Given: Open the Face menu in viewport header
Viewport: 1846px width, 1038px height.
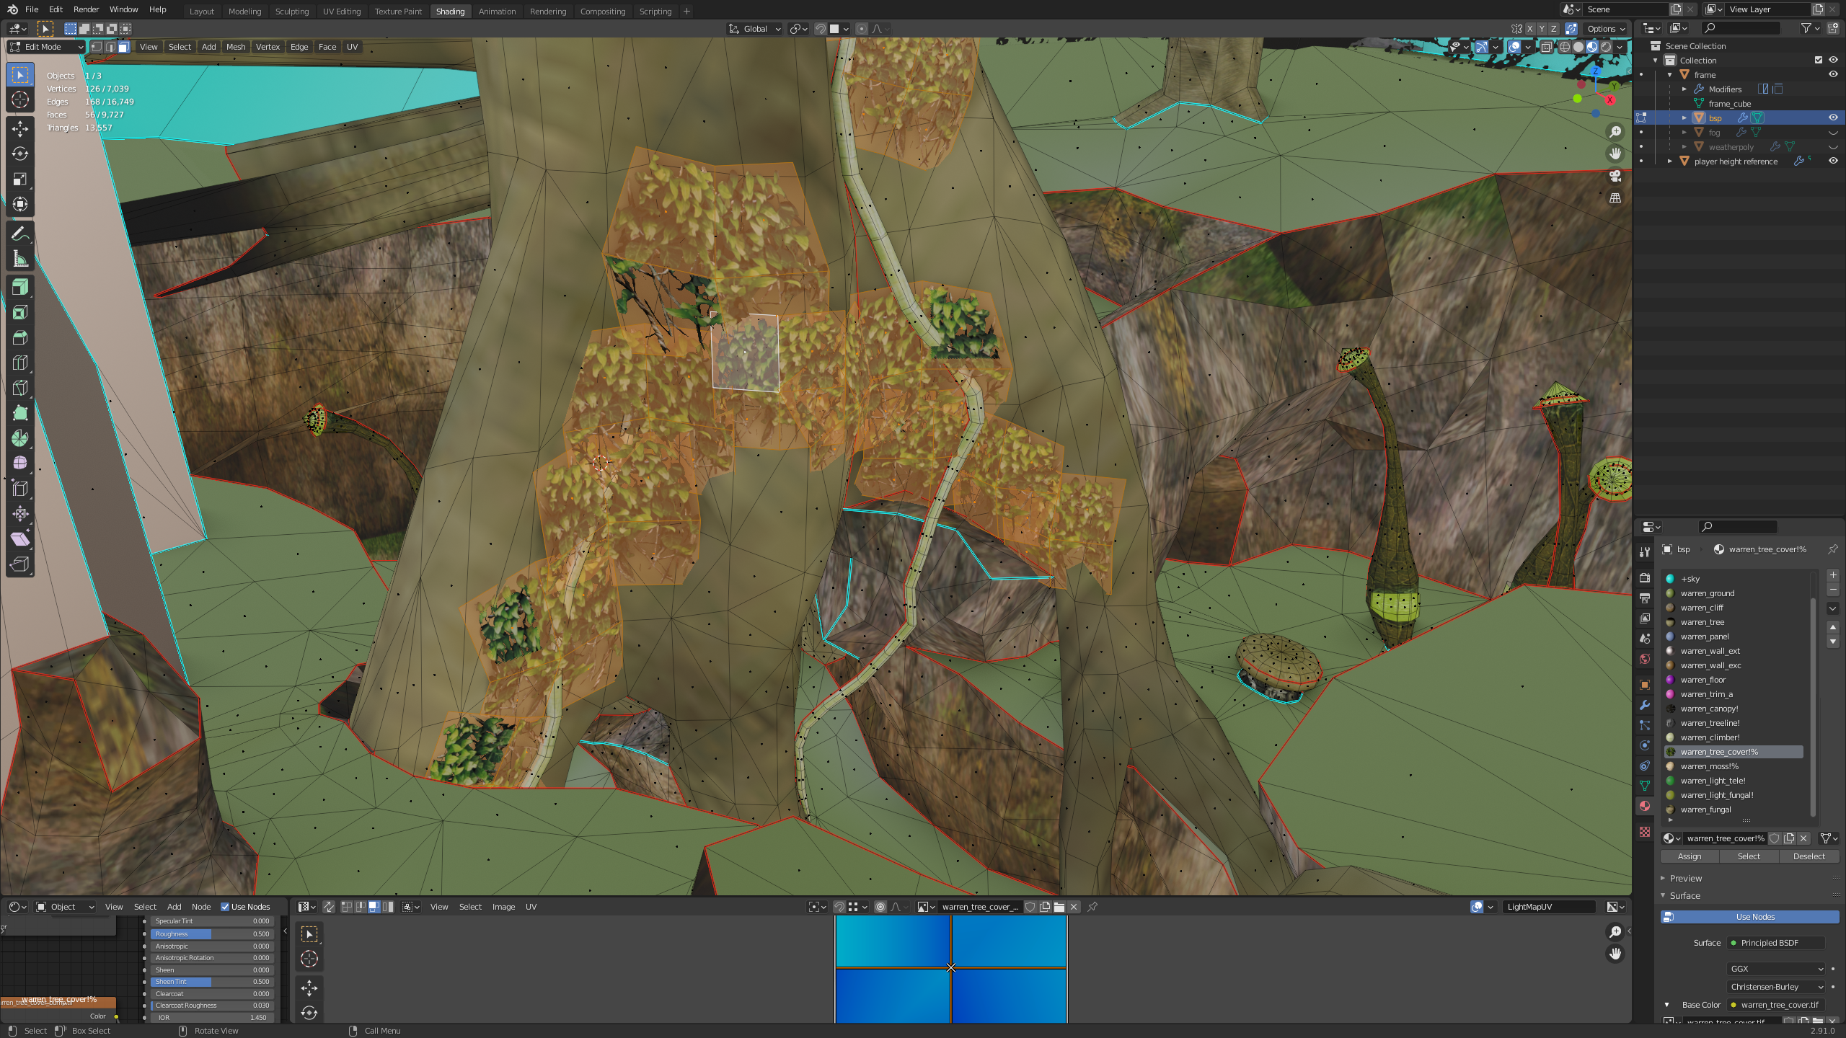Looking at the screenshot, I should pyautogui.click(x=327, y=47).
